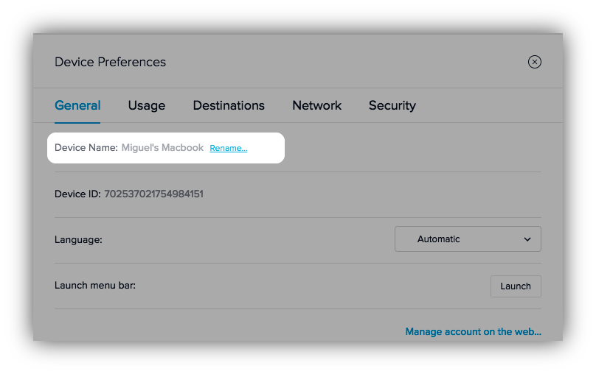Open the Language dropdown

pyautogui.click(x=468, y=239)
